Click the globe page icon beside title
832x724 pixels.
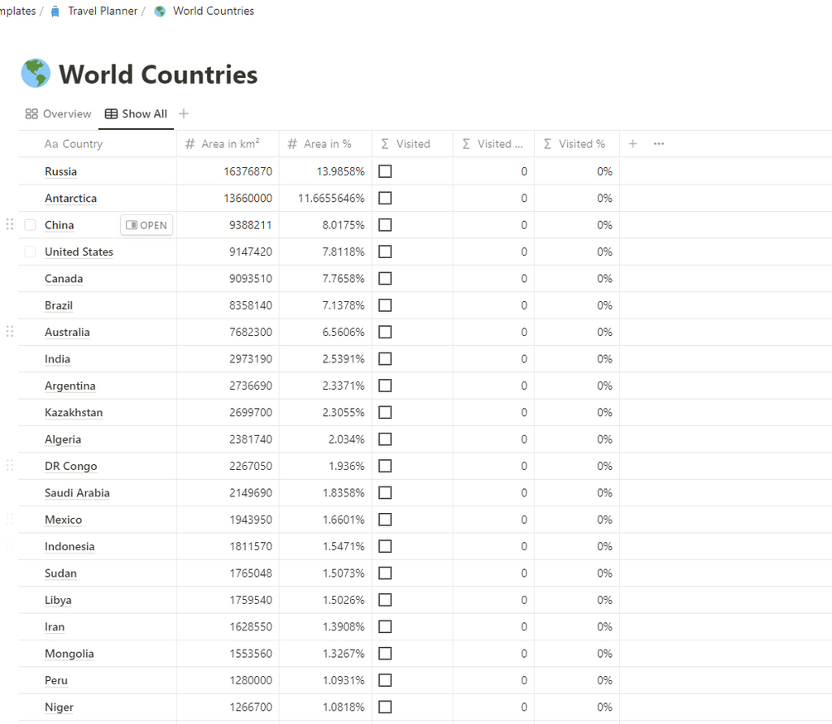point(36,74)
